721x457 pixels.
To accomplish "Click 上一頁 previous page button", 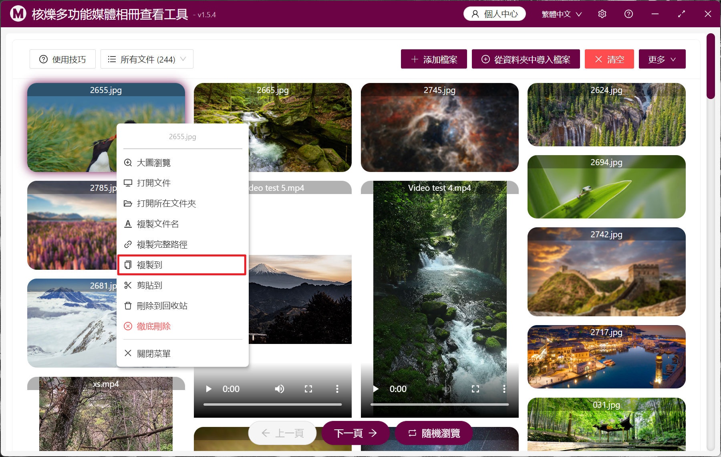I will click(x=282, y=433).
